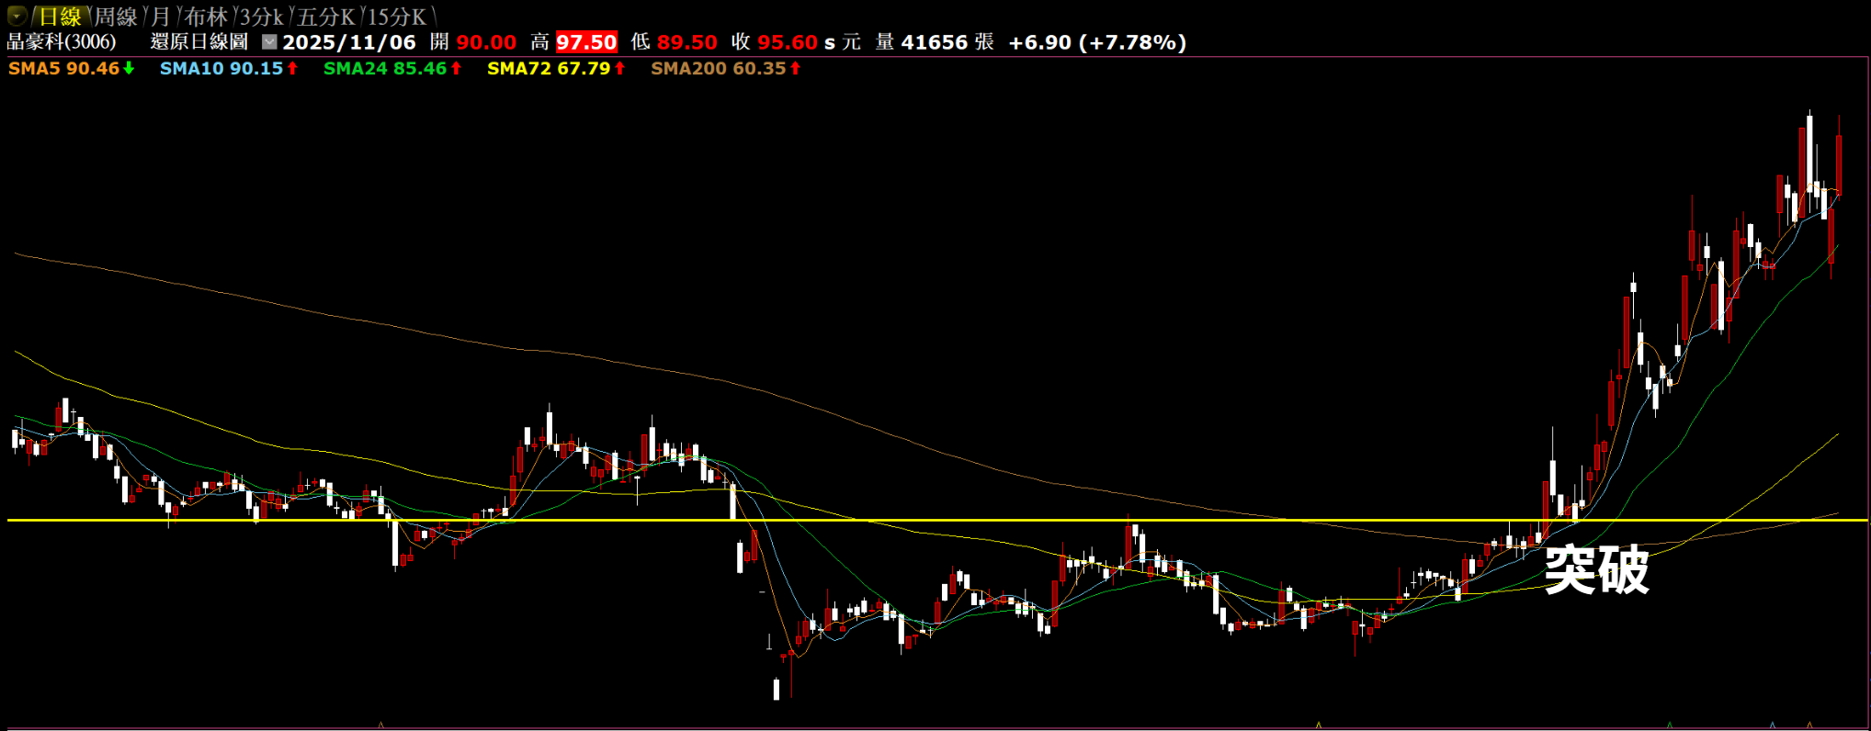
Task: Switch to the 月 monthly chart tab
Action: coord(161,17)
